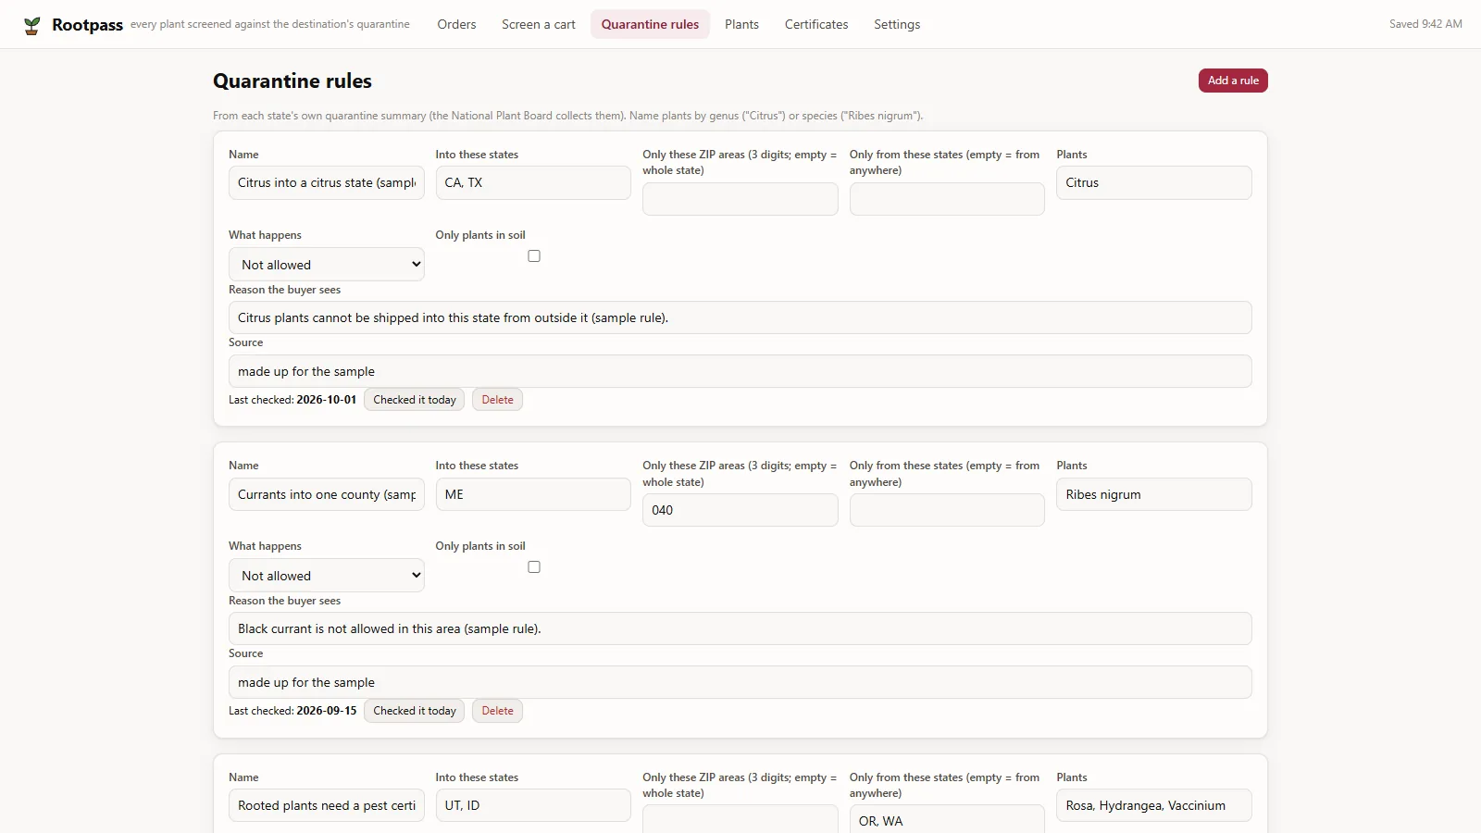This screenshot has width=1481, height=833.
Task: Focus the Citrus rule ZIP areas field
Action: pyautogui.click(x=740, y=199)
